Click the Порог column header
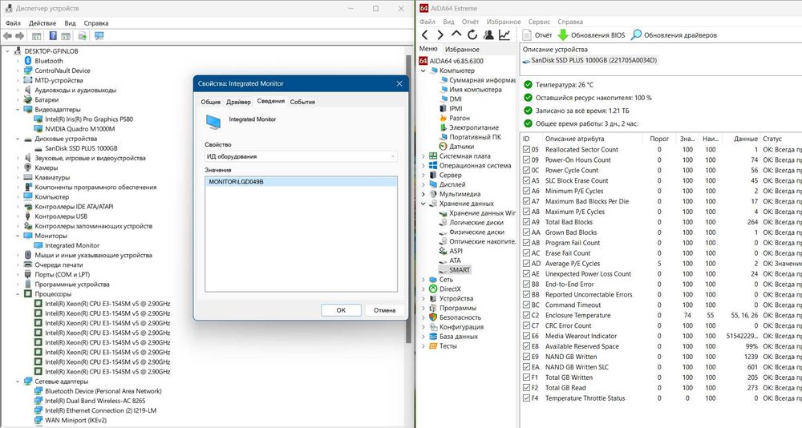802x428 pixels. coord(658,139)
